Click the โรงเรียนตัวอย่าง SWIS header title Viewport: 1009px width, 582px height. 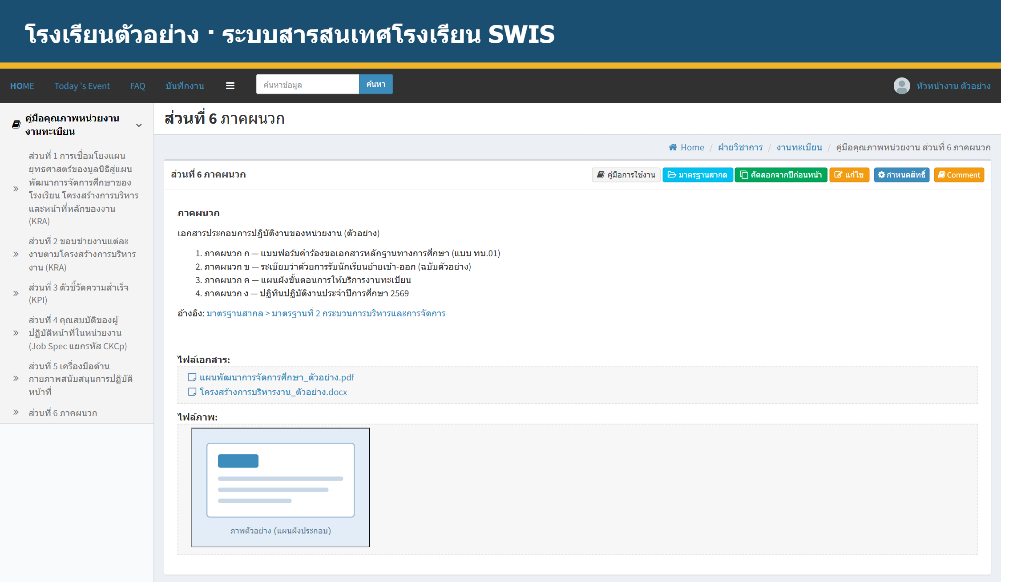(x=290, y=34)
